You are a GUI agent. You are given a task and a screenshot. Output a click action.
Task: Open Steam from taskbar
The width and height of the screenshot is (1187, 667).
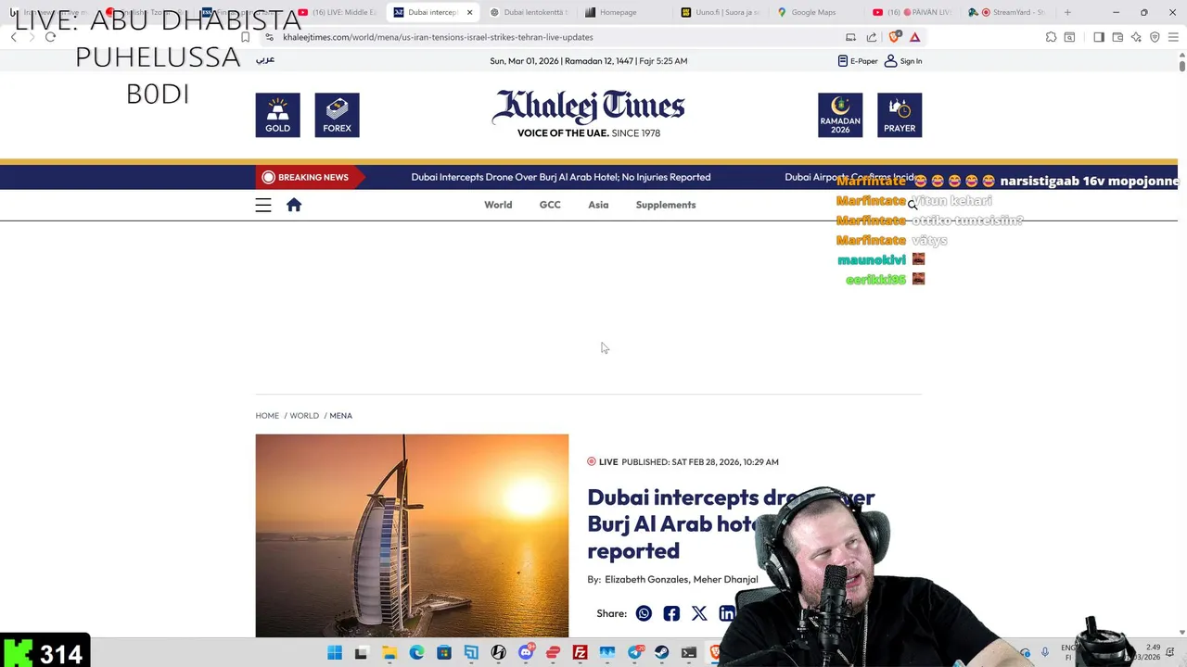tap(661, 653)
